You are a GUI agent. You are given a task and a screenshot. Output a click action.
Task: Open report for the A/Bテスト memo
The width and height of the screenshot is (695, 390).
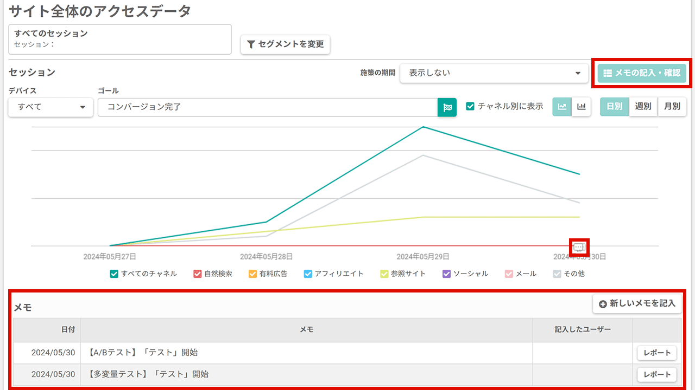click(x=657, y=353)
